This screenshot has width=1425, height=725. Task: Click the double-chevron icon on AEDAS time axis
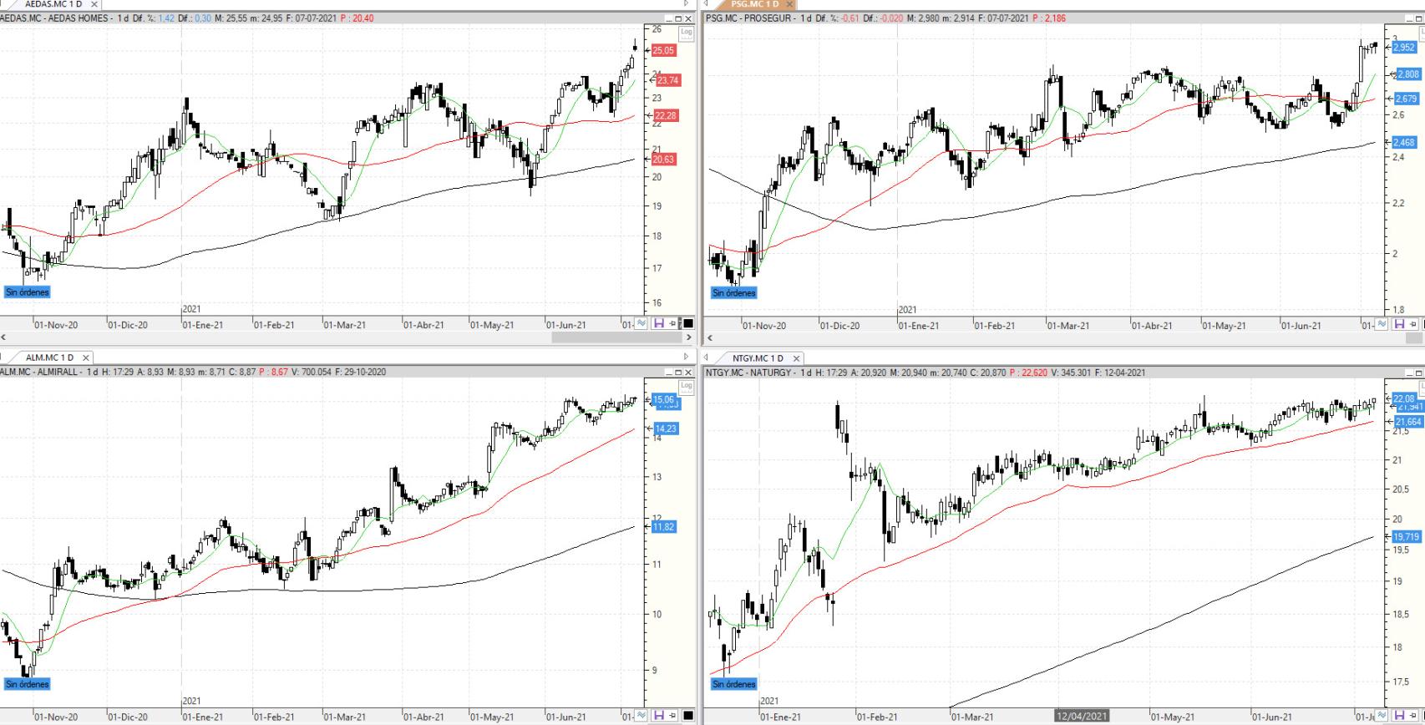641,324
